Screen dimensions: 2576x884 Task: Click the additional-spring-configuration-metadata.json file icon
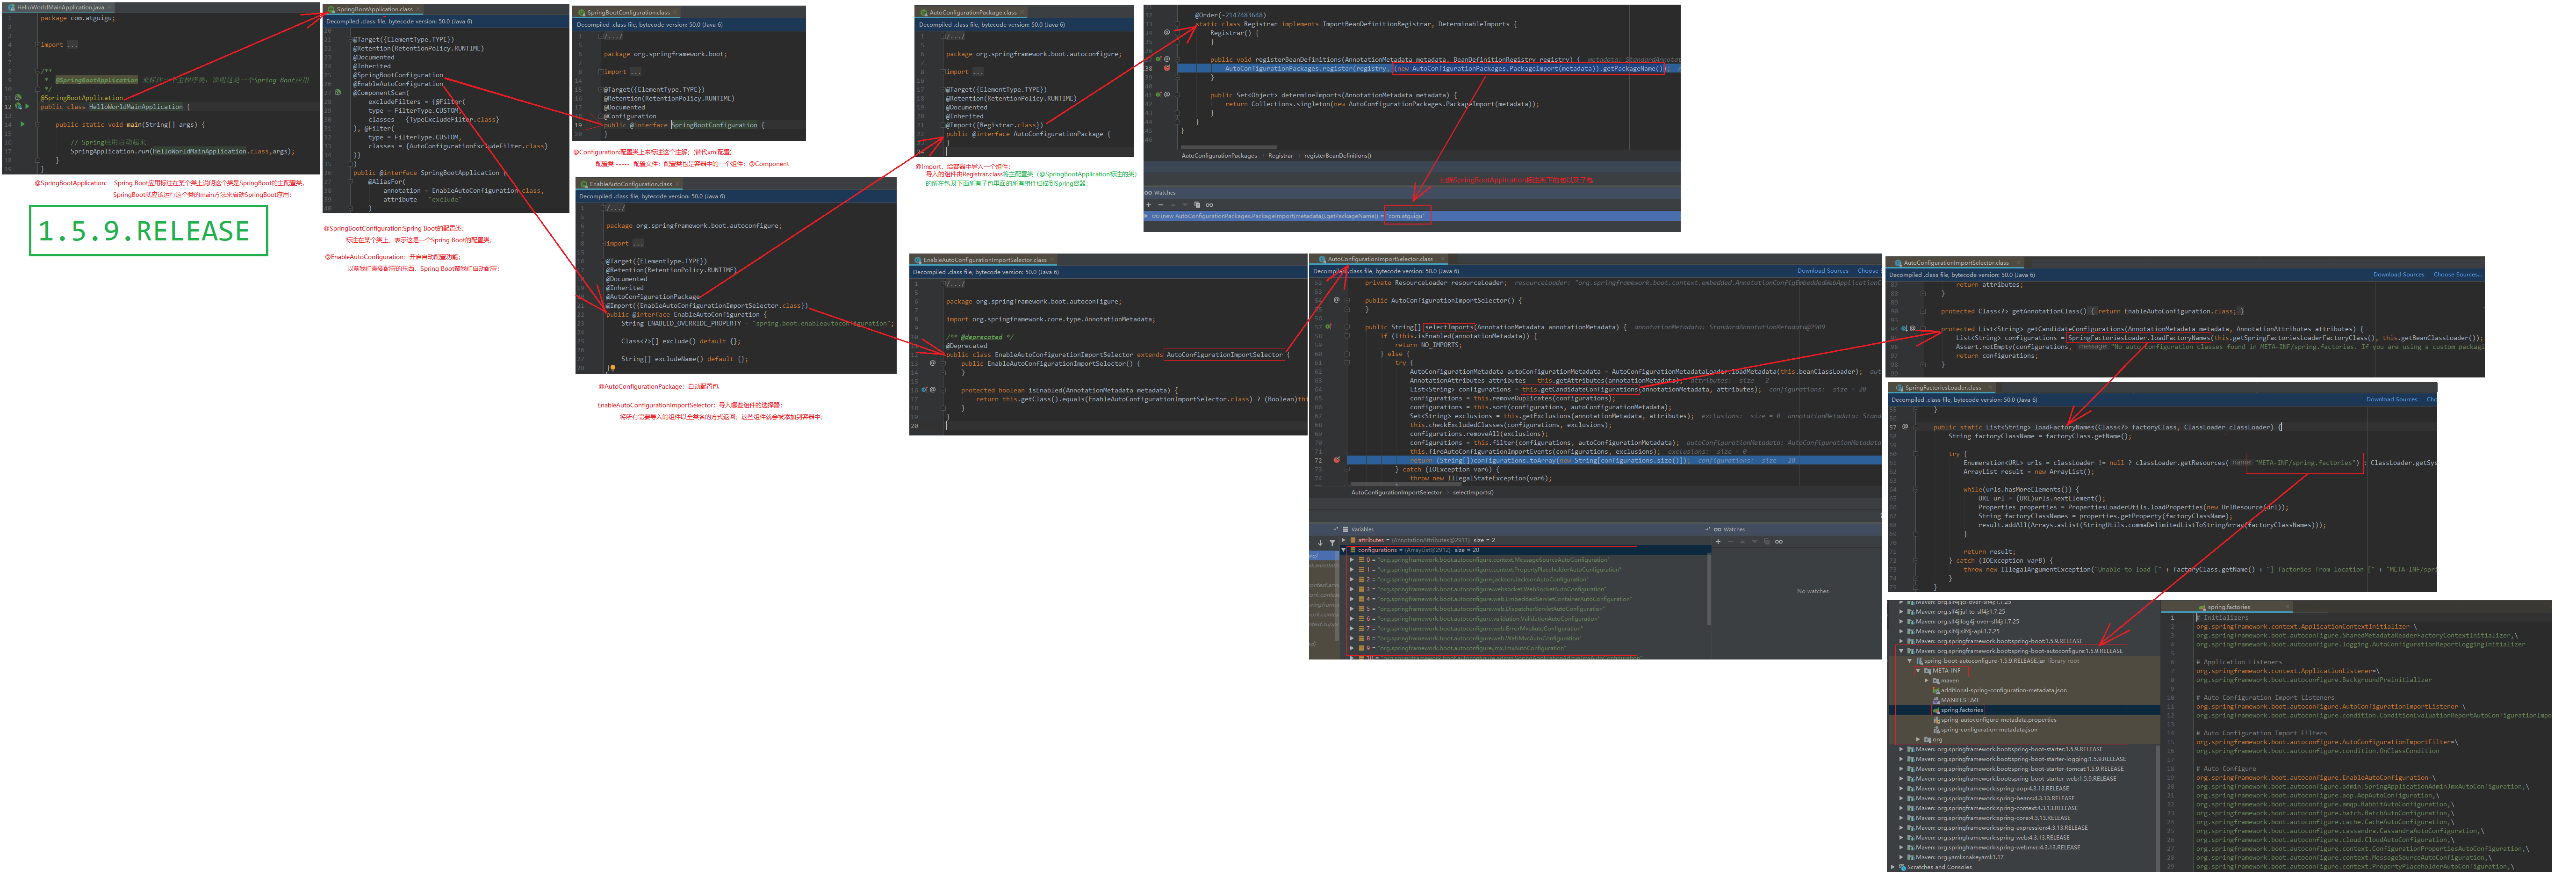pos(1936,690)
